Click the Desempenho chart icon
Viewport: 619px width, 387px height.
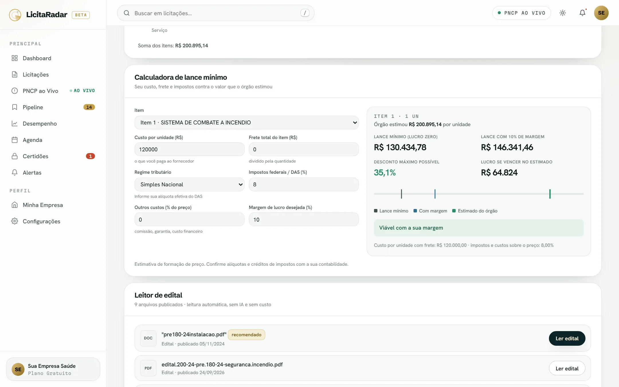(15, 124)
